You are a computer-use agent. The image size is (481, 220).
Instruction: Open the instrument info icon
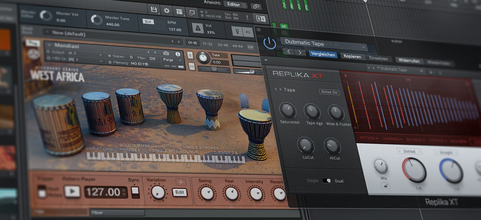[x=178, y=54]
